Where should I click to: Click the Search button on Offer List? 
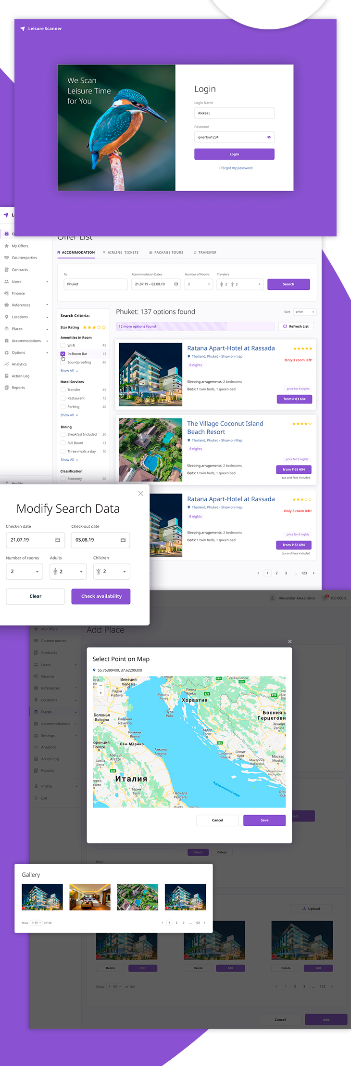(x=288, y=284)
